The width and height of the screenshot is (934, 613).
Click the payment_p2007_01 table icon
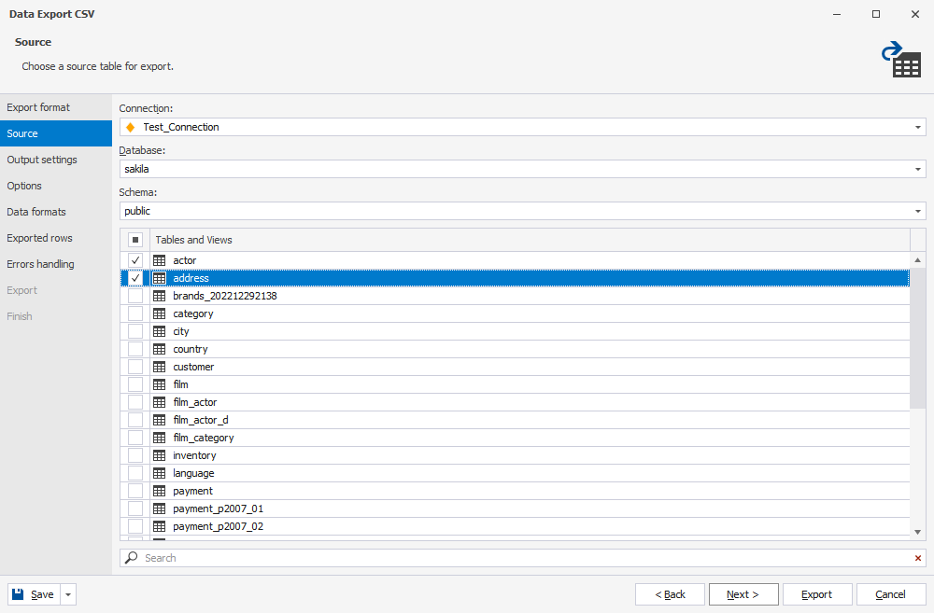point(159,509)
